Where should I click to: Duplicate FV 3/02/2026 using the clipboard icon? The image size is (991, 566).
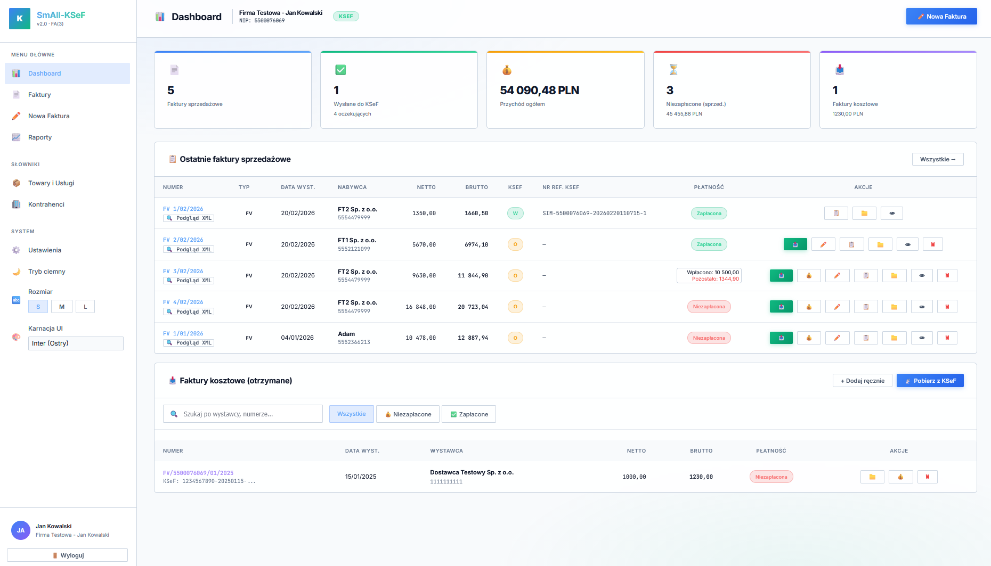point(866,275)
